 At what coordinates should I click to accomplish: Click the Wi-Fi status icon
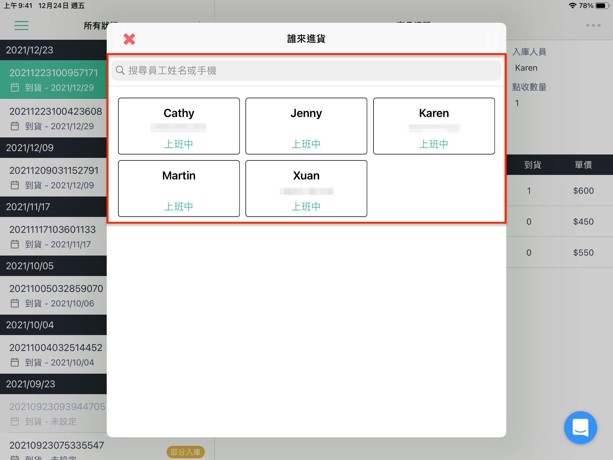click(572, 6)
